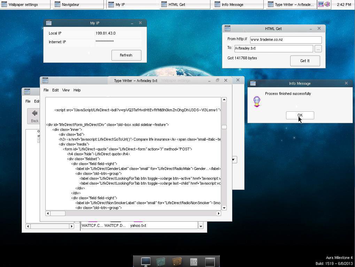
Task: Open the File menu in Type Writer
Action: [46, 90]
